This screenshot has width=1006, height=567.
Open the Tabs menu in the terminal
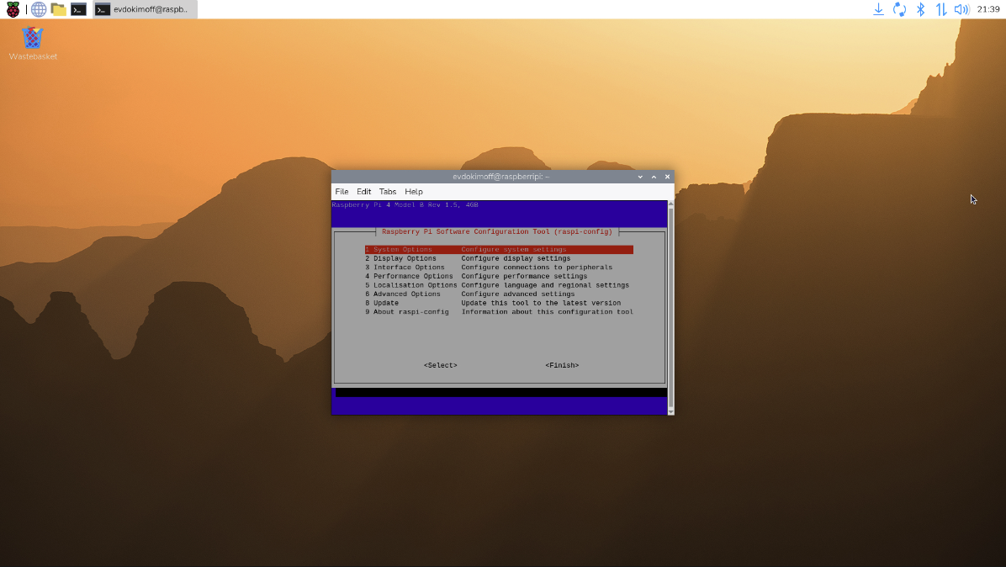387,192
